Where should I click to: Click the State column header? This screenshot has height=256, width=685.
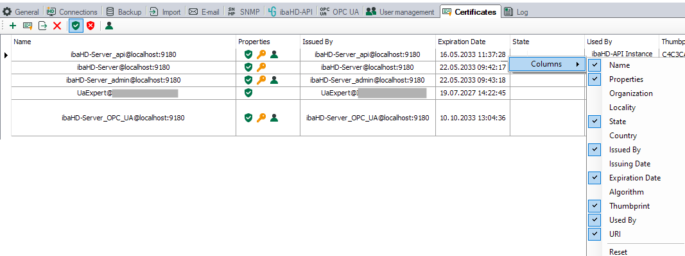pos(547,42)
